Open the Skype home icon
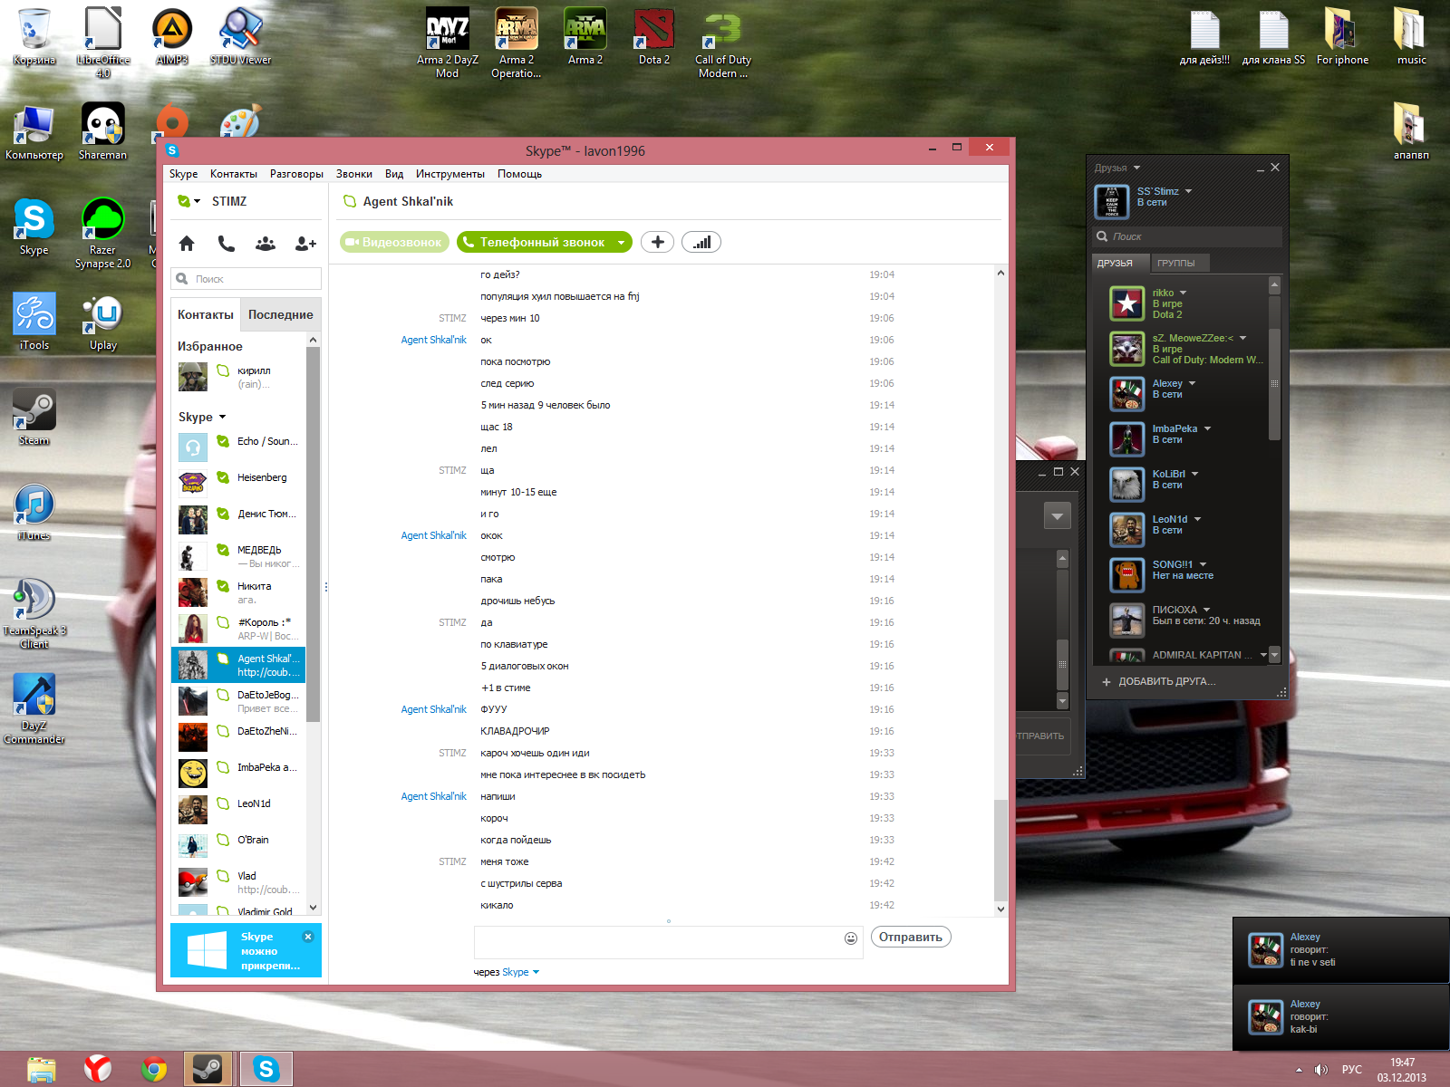Screen dimensions: 1450x1087 coord(187,243)
